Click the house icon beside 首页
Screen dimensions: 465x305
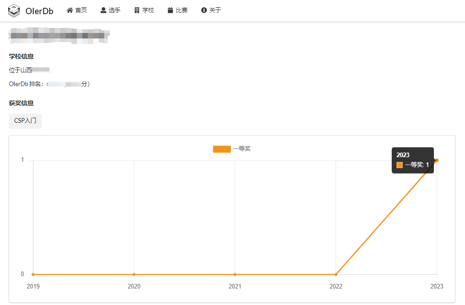70,10
